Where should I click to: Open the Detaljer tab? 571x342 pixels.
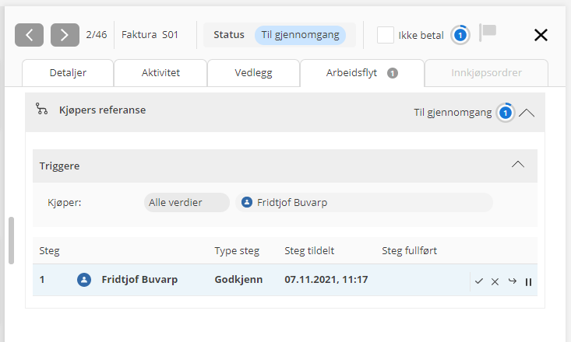67,73
